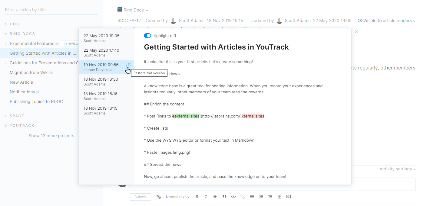Apply Italic formatting to comment text

click(206, 197)
